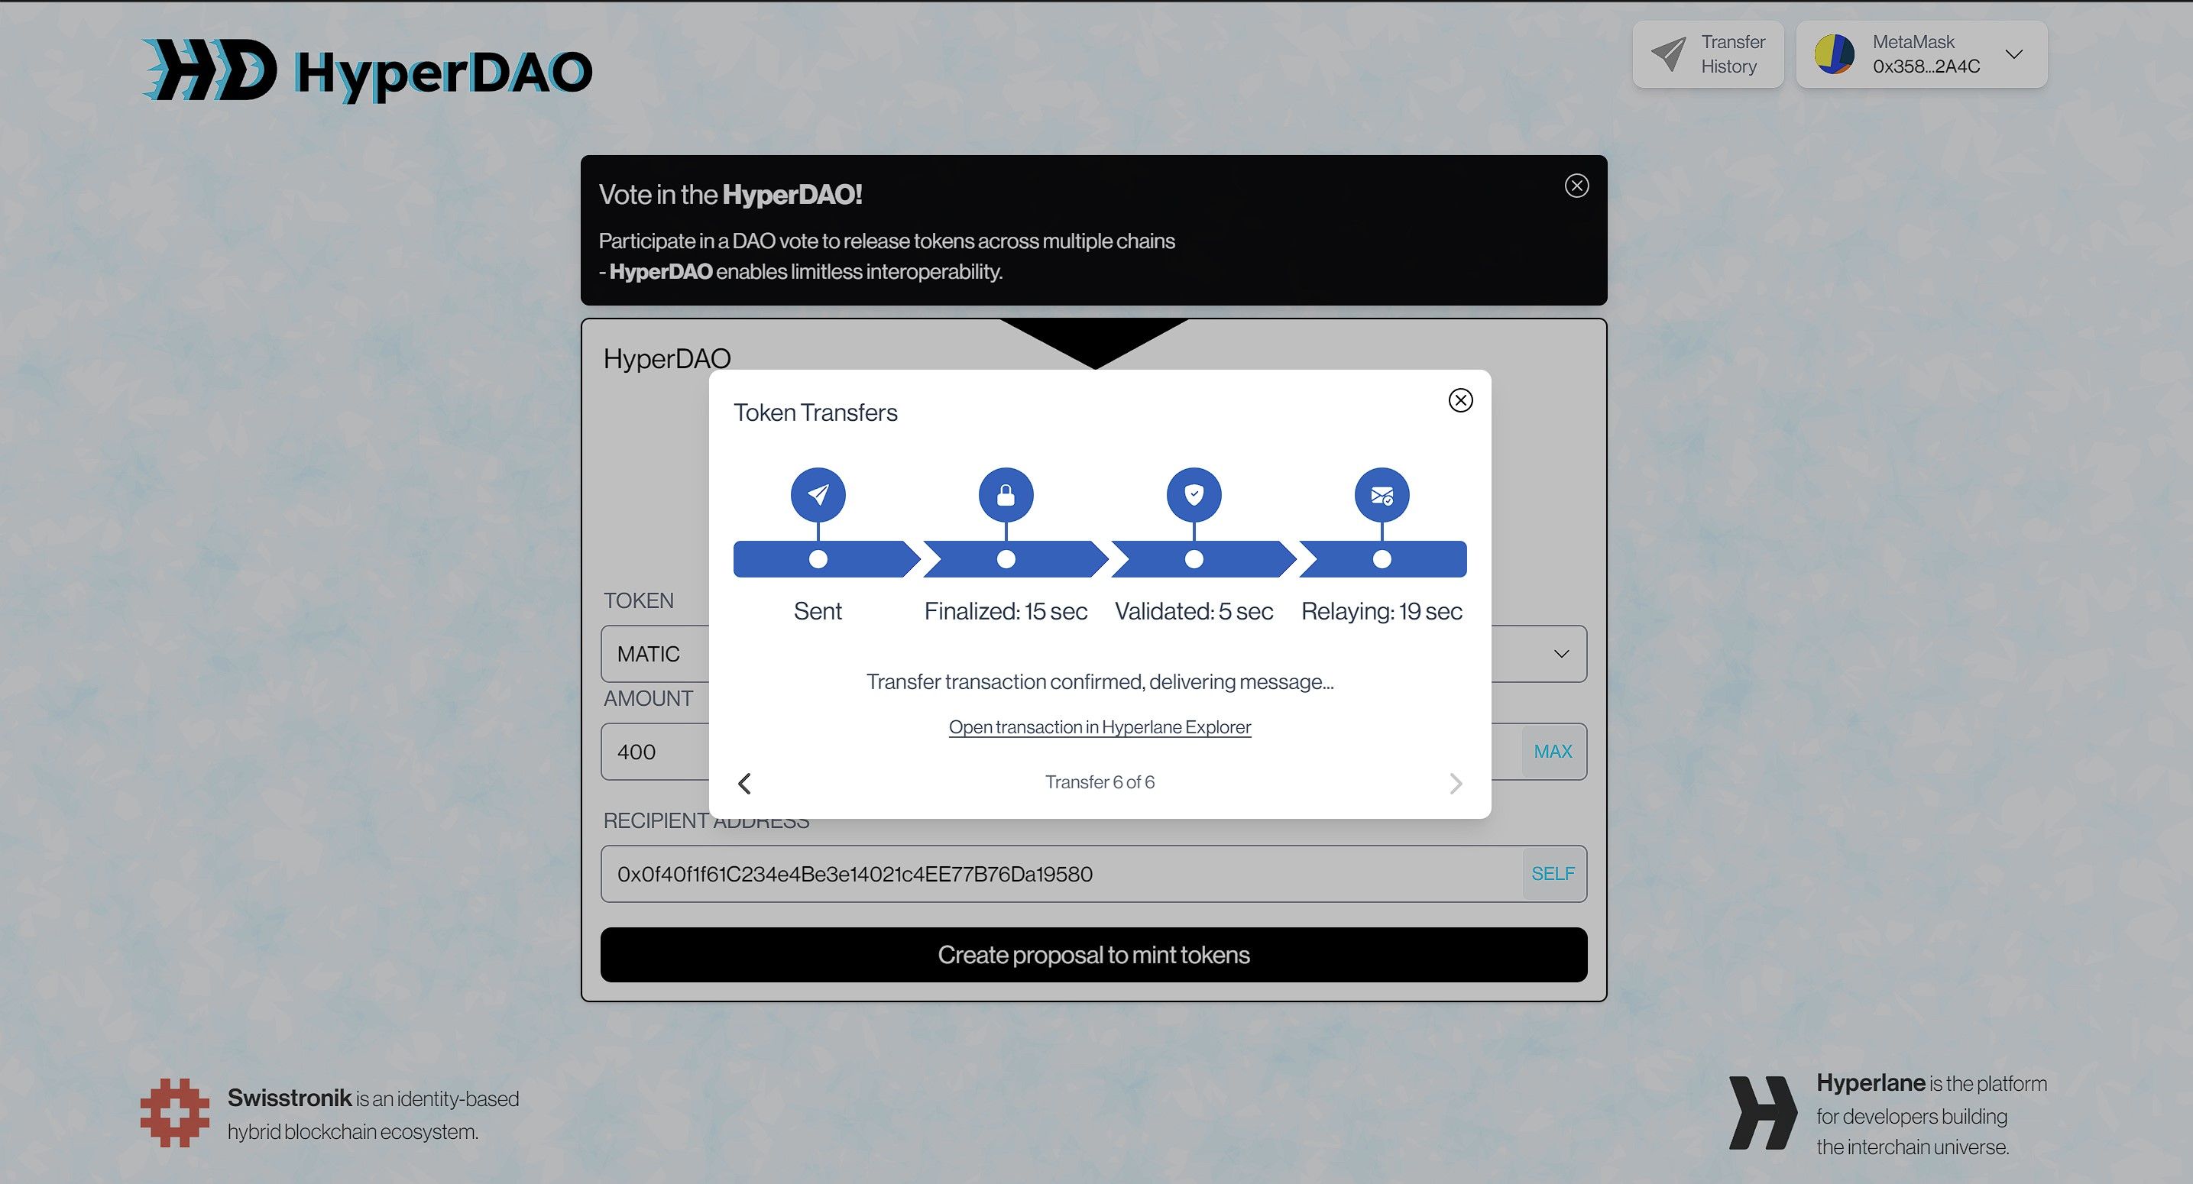Click the 'Token Transfers' modal title
Screen dimensions: 2193x1184
815,412
